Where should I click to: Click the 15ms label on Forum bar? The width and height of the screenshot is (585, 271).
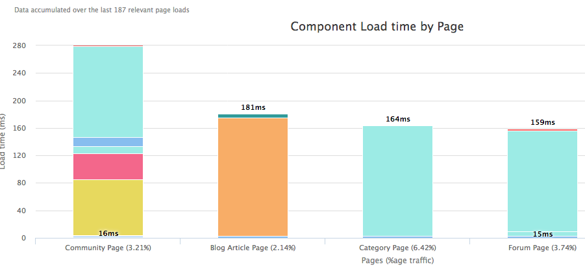[x=543, y=234]
